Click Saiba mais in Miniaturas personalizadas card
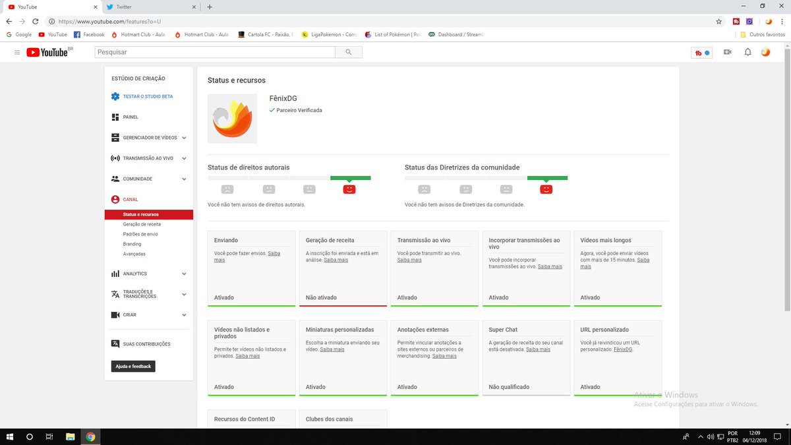Viewport: 791px width, 445px height. pos(332,349)
